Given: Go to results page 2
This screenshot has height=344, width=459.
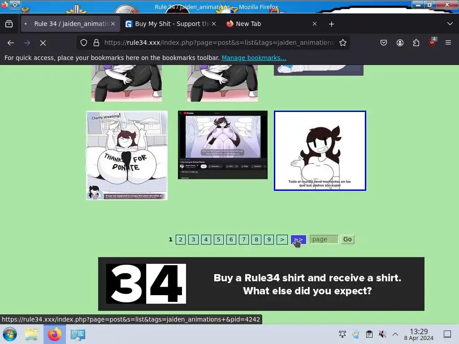Looking at the screenshot, I should pyautogui.click(x=181, y=240).
